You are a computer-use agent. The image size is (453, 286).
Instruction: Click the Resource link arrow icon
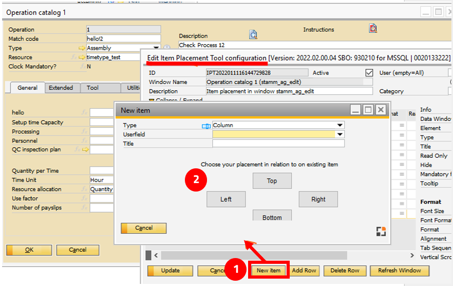click(82, 57)
